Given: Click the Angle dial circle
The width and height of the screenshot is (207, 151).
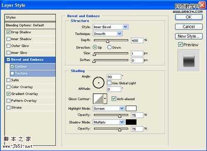Looking at the screenshot, I should pos(99,83).
